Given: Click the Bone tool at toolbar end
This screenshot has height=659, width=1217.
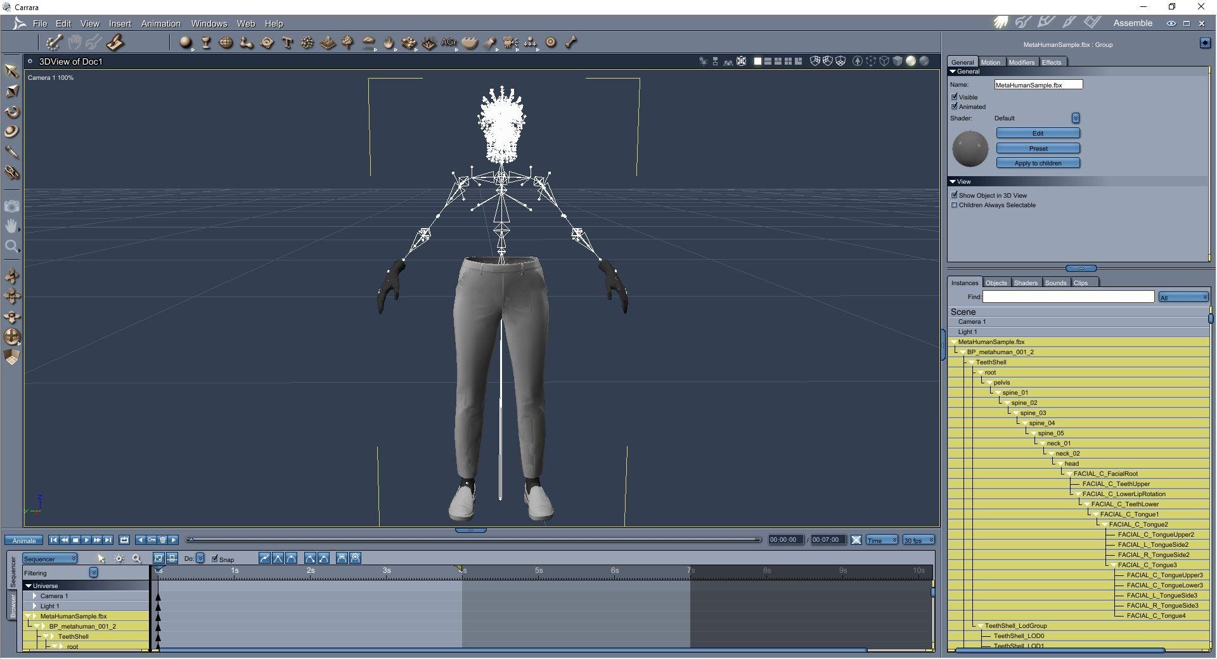Looking at the screenshot, I should pos(571,42).
